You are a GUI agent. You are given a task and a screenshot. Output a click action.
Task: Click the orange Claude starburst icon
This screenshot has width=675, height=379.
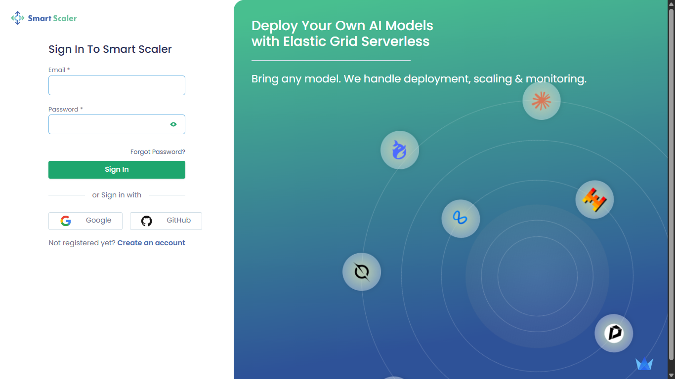point(541,101)
